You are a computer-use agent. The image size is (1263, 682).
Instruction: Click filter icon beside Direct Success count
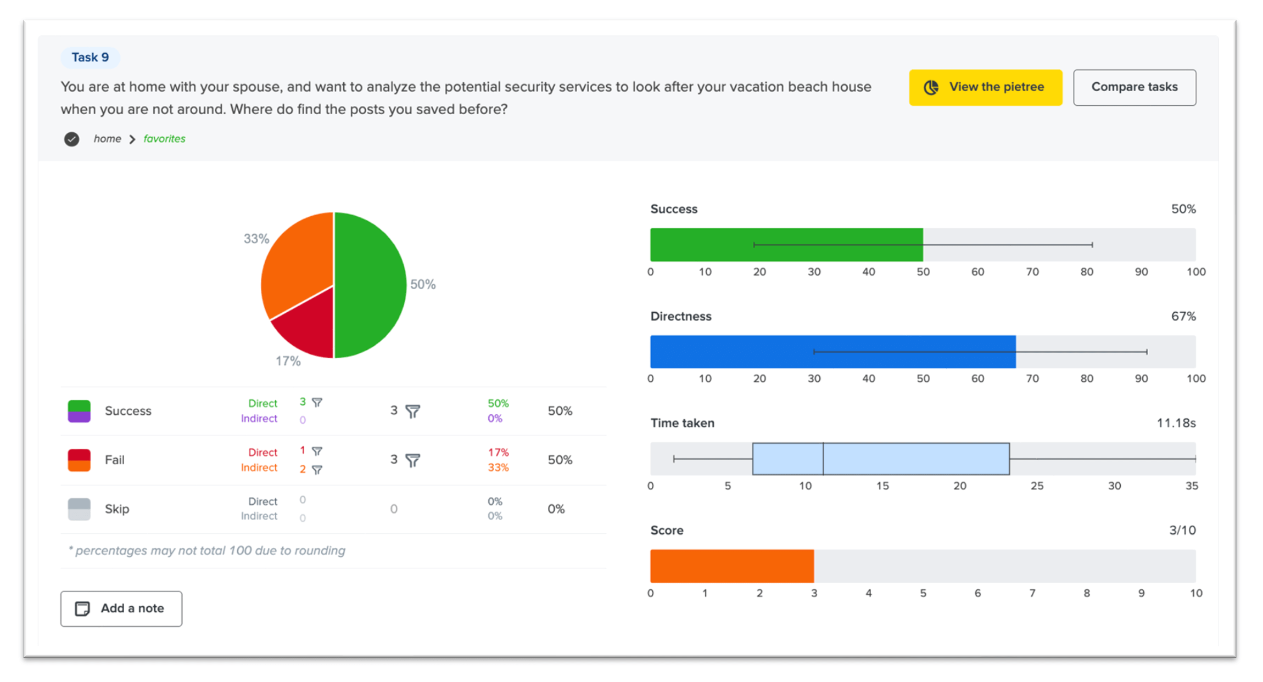point(317,403)
